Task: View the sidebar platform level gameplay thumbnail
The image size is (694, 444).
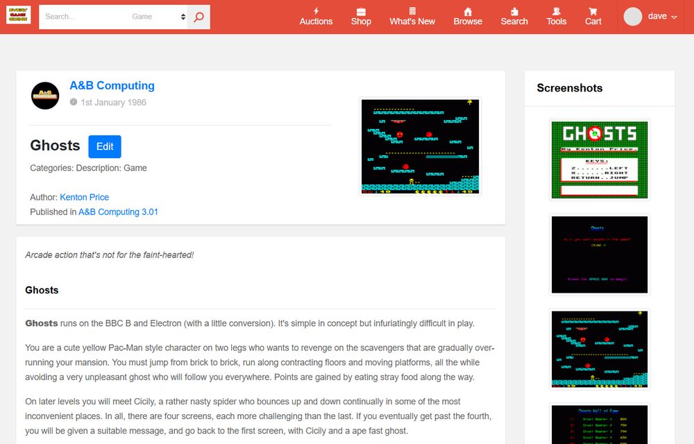Action: click(x=600, y=350)
